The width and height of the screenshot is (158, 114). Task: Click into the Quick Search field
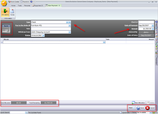[17, 112]
